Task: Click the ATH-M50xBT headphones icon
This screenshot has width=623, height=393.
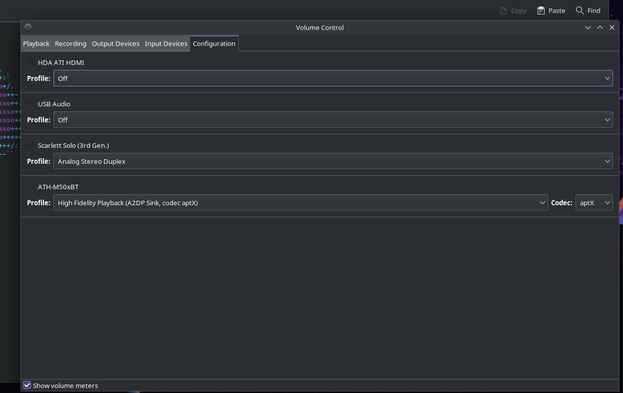Action: click(31, 187)
